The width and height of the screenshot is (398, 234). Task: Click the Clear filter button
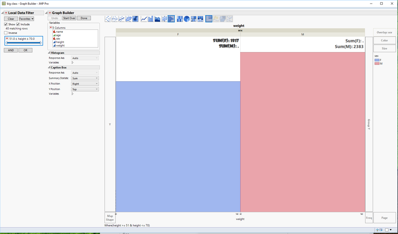click(x=11, y=19)
